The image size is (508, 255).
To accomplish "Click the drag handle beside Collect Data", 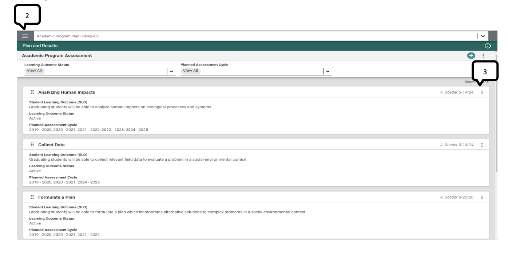I will 32,144.
